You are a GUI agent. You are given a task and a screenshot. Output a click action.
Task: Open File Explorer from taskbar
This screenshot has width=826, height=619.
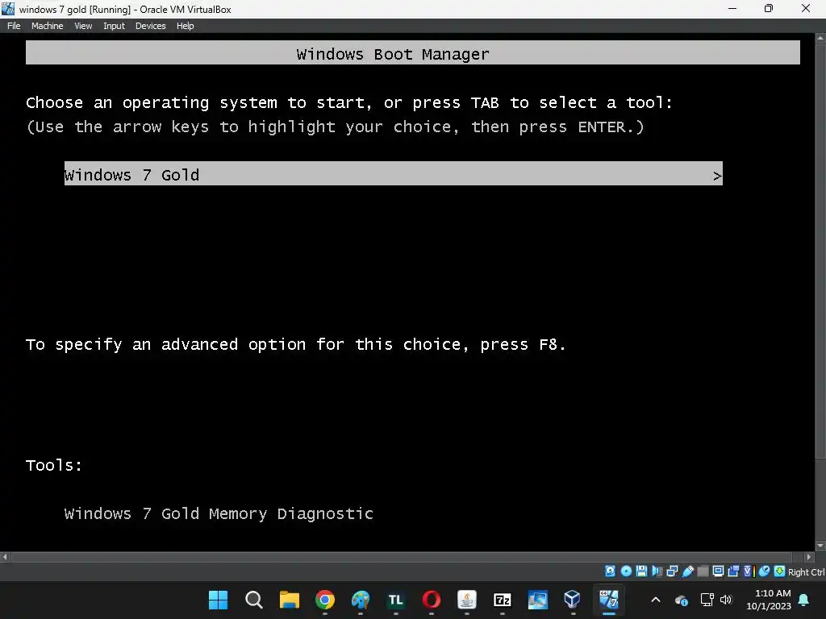[x=290, y=600]
